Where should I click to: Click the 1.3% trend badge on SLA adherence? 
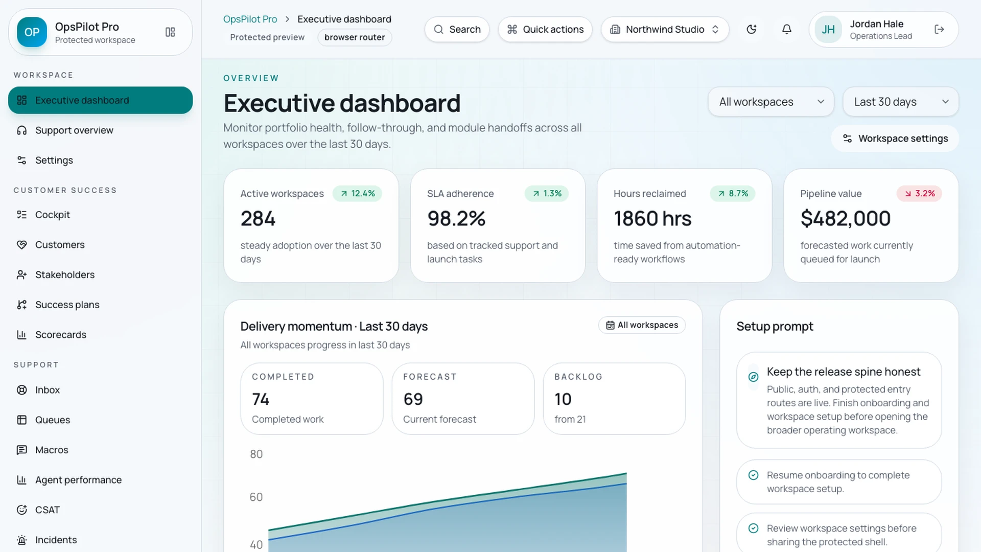tap(547, 194)
